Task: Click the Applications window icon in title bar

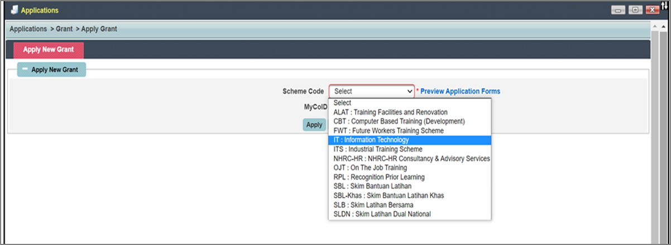Action: [13, 11]
